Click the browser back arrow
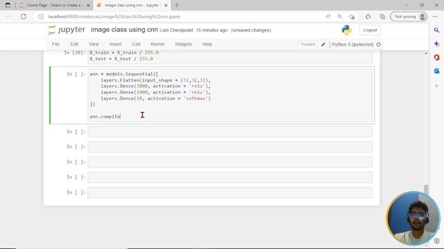 pos(8,17)
